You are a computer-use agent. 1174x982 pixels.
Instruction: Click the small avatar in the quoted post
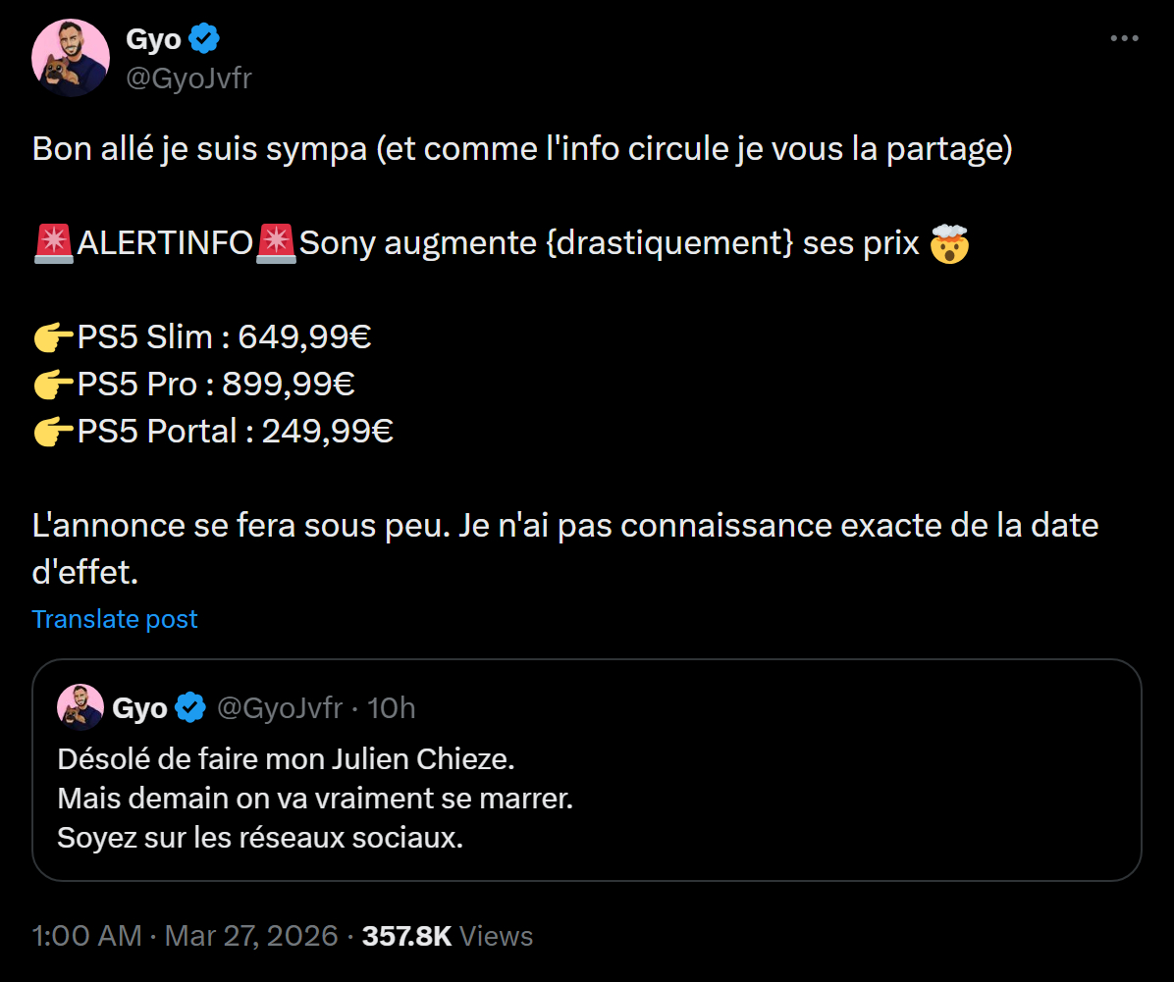click(x=80, y=707)
